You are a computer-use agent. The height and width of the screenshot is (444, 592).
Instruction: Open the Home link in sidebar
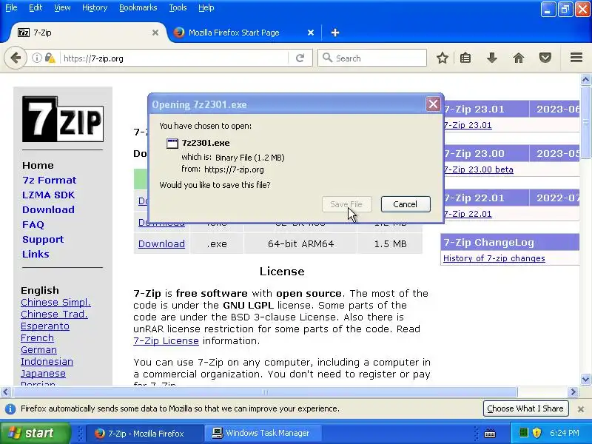(x=38, y=165)
